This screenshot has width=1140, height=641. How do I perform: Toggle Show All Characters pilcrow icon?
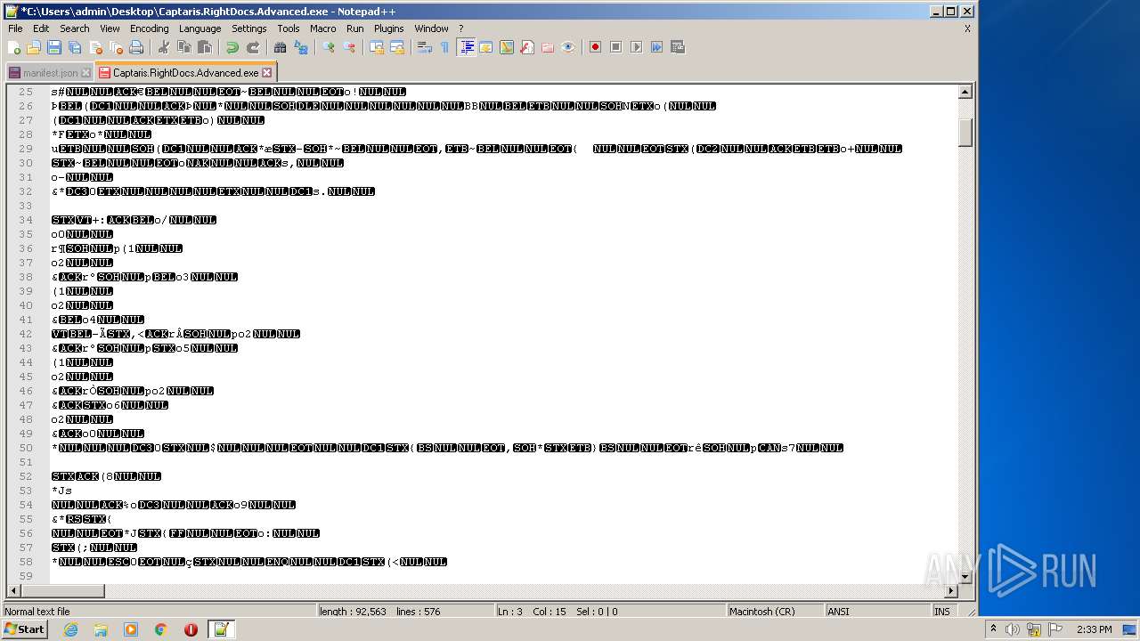tap(444, 47)
